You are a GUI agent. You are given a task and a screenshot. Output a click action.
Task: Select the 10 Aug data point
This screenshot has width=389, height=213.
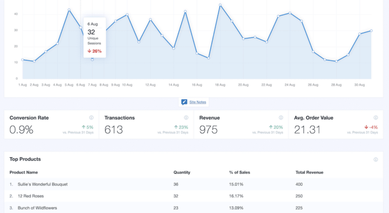click(x=127, y=15)
